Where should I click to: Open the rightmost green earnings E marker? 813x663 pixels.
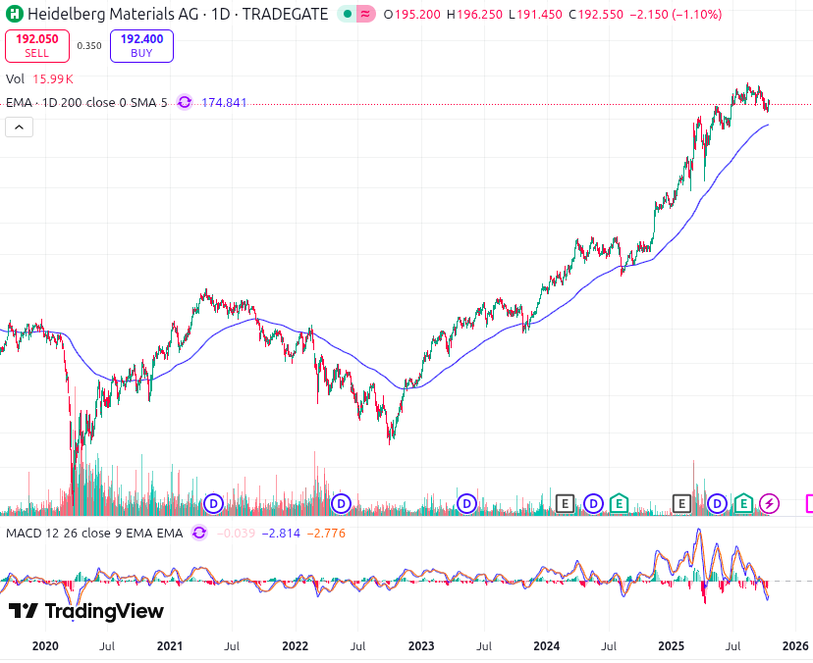click(744, 503)
